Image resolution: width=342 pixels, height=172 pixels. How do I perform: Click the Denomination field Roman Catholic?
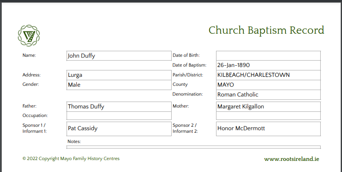(x=268, y=95)
